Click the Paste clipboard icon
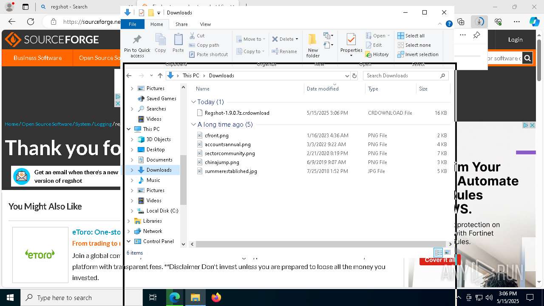This screenshot has height=306, width=544. [x=178, y=43]
